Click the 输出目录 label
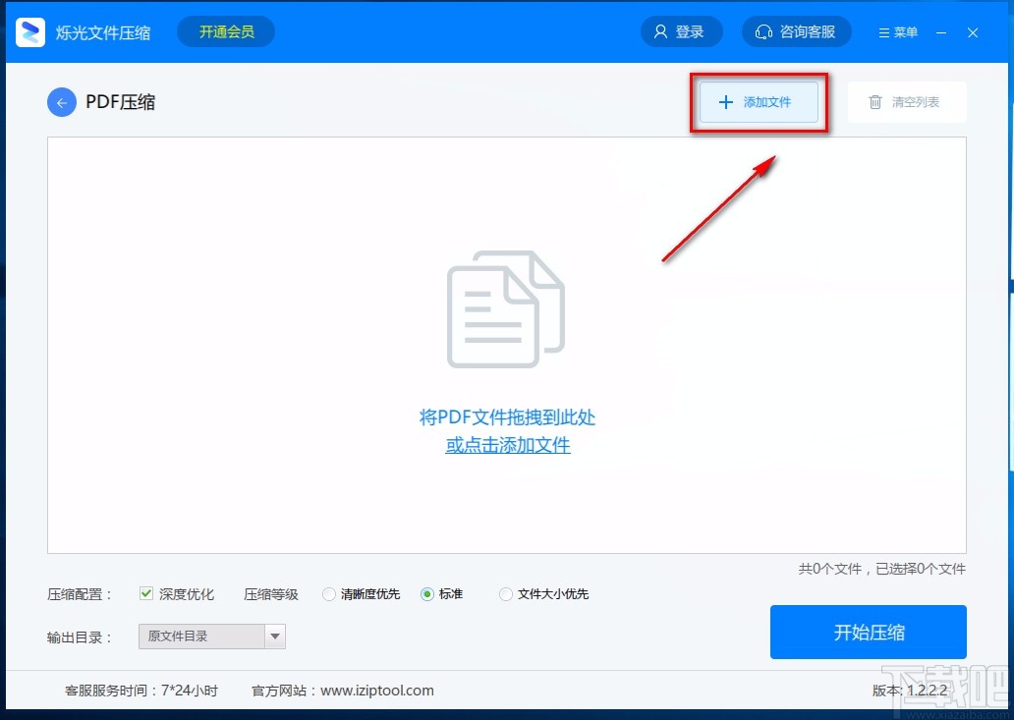 [79, 637]
